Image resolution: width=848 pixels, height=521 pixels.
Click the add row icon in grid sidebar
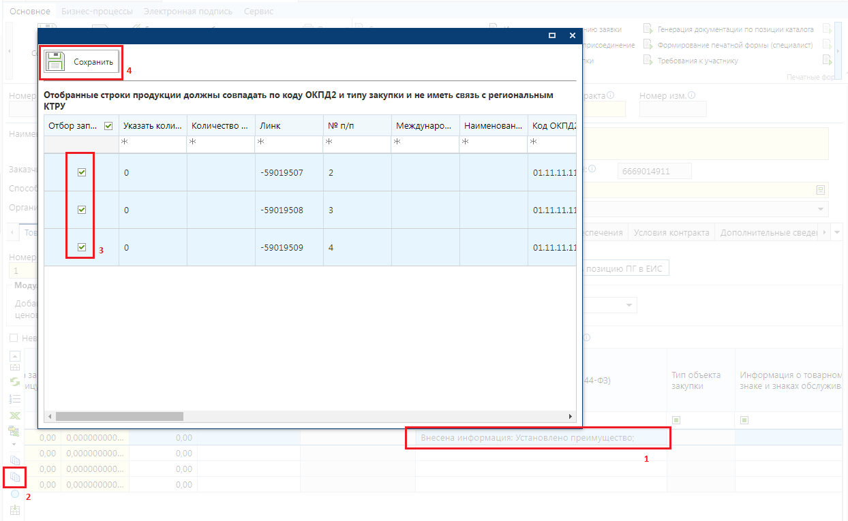click(x=14, y=368)
